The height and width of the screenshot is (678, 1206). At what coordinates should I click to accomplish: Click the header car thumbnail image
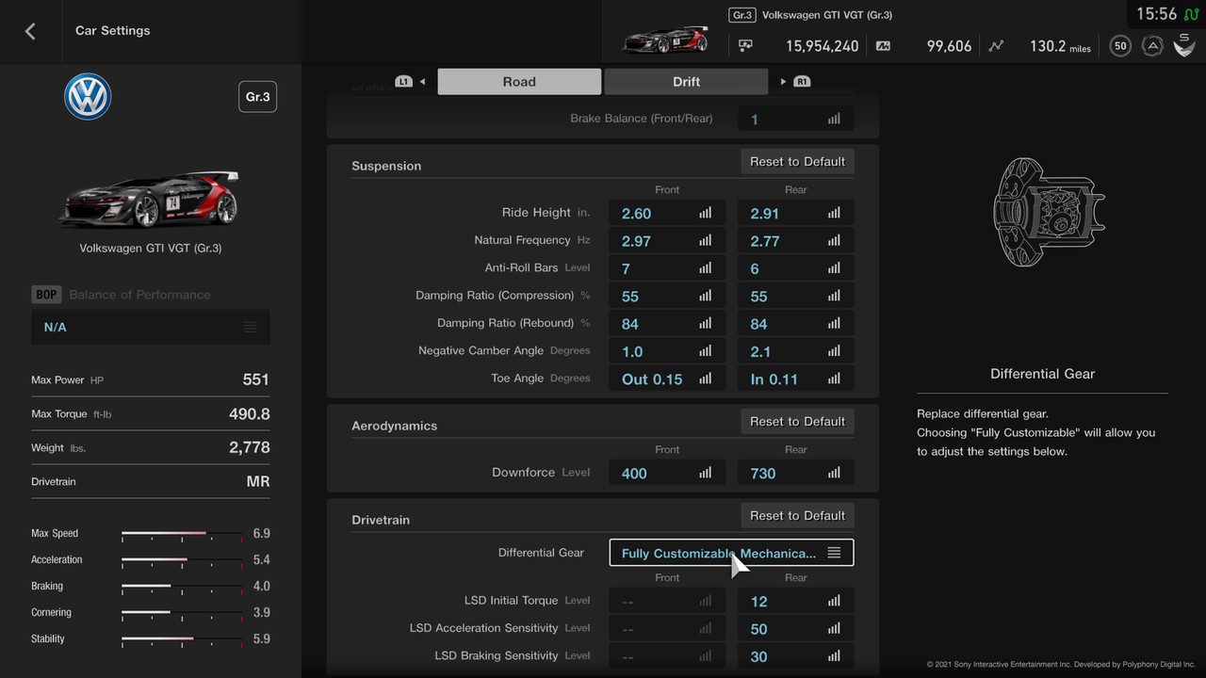click(x=665, y=40)
